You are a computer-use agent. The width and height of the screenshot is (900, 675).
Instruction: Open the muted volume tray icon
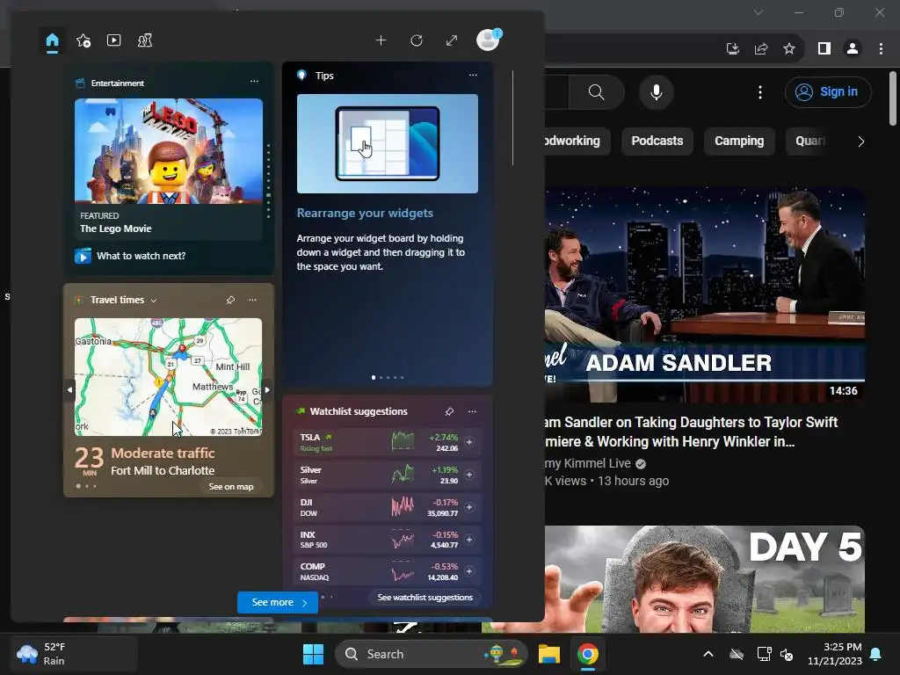click(x=787, y=654)
